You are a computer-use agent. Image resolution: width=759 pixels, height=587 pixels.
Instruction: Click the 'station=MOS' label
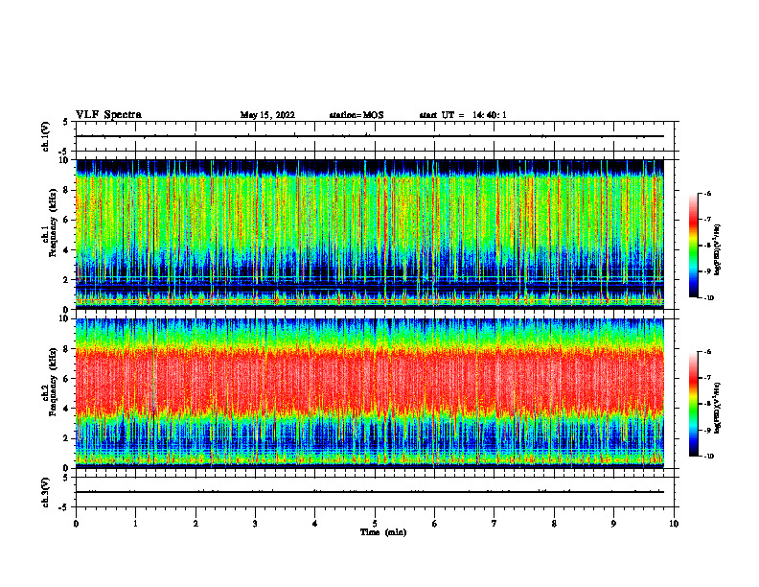pyautogui.click(x=356, y=115)
